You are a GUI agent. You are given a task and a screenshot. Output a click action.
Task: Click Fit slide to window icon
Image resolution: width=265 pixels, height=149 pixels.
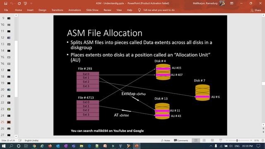(x=263, y=141)
